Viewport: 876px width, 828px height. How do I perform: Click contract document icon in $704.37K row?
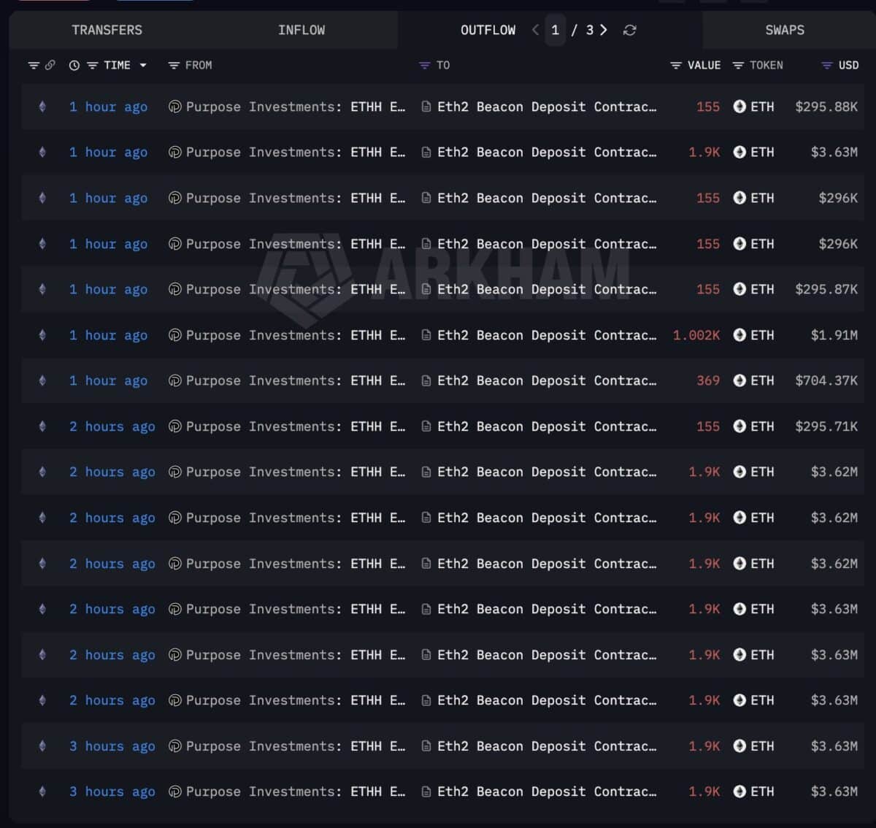tap(426, 380)
